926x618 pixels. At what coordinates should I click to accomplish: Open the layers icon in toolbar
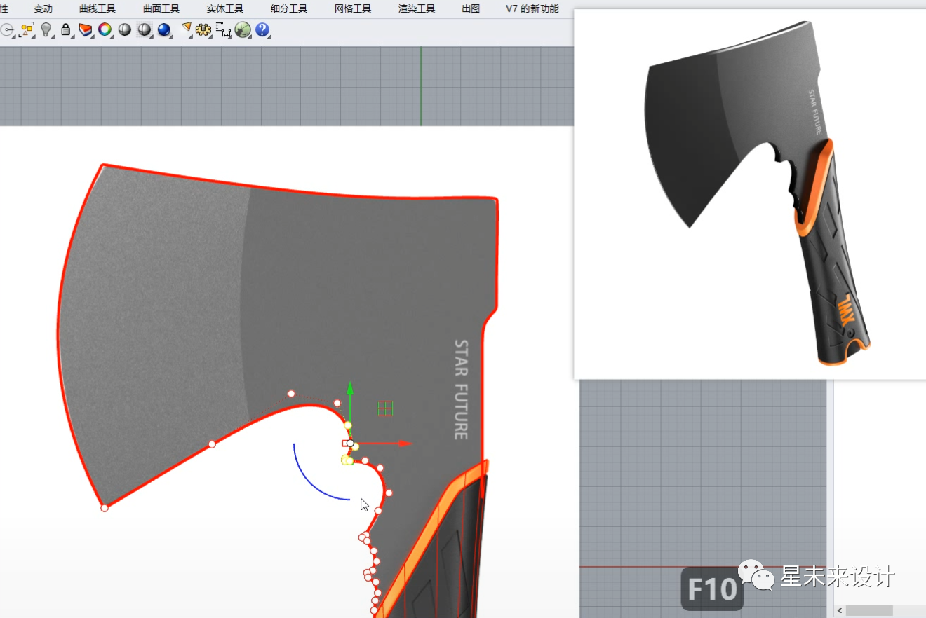pyautogui.click(x=86, y=29)
